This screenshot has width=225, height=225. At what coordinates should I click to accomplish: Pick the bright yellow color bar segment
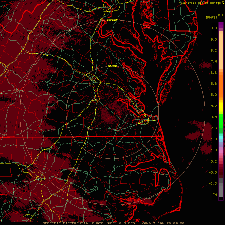[x=221, y=107]
